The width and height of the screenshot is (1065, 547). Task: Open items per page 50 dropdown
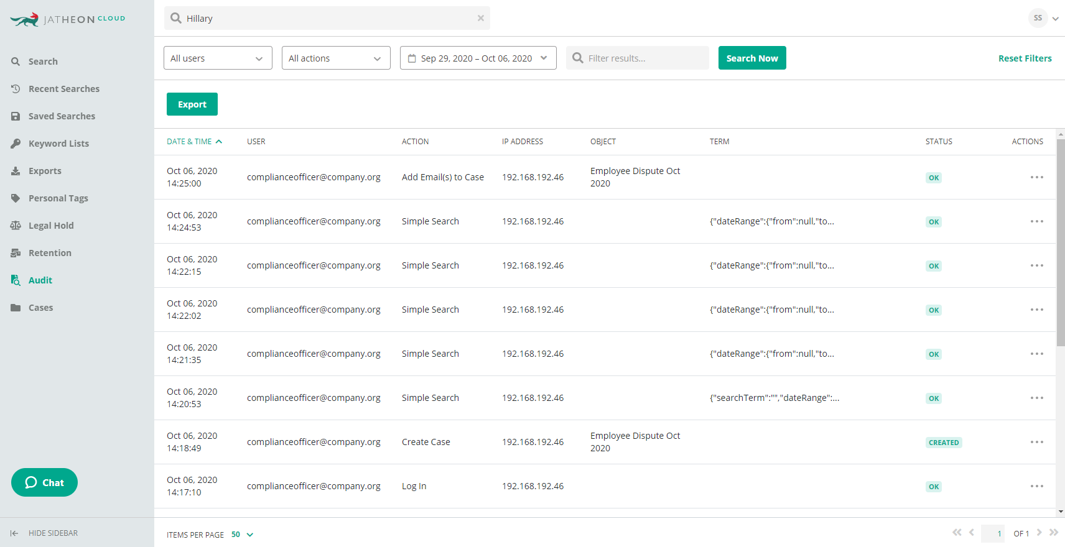click(242, 535)
